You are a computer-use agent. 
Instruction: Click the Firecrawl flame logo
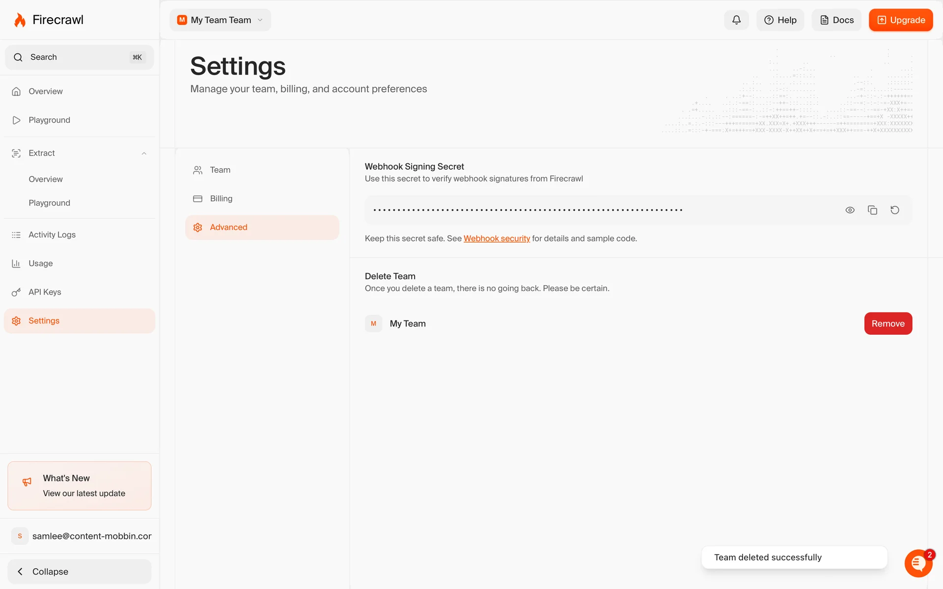tap(20, 20)
